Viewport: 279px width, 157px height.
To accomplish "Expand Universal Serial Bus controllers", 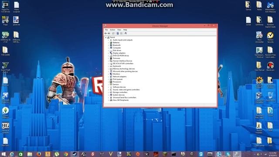I will point(109,98).
